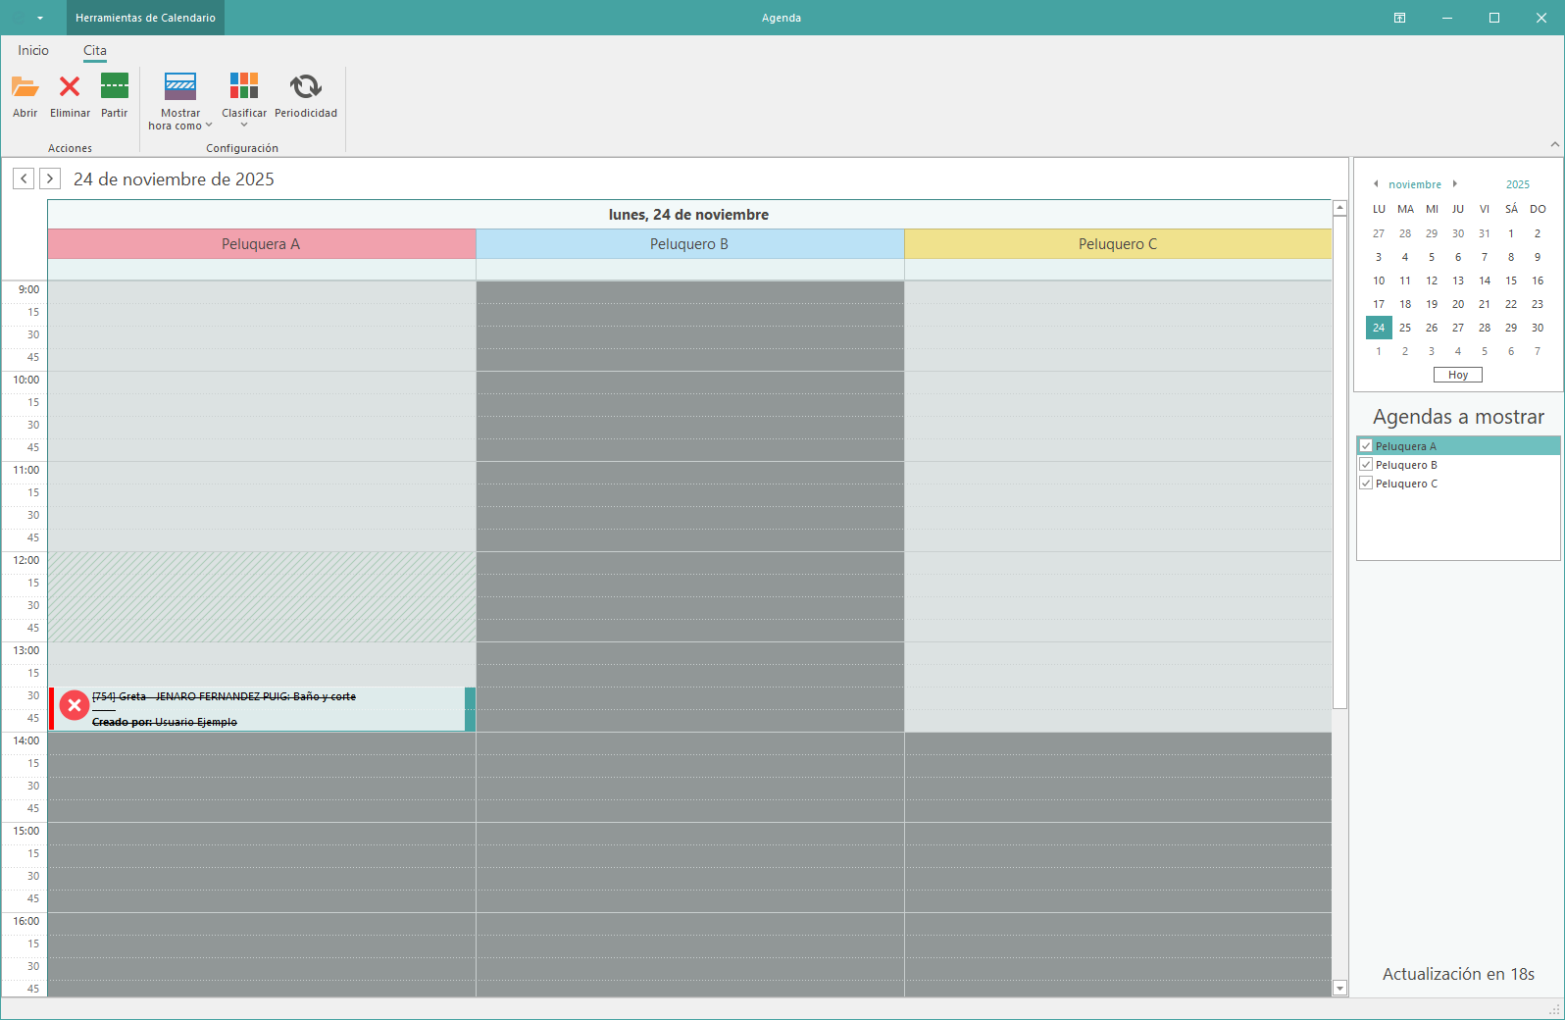The image size is (1565, 1020).
Task: Uncheck the Peluquera A agenda
Action: 1366,446
